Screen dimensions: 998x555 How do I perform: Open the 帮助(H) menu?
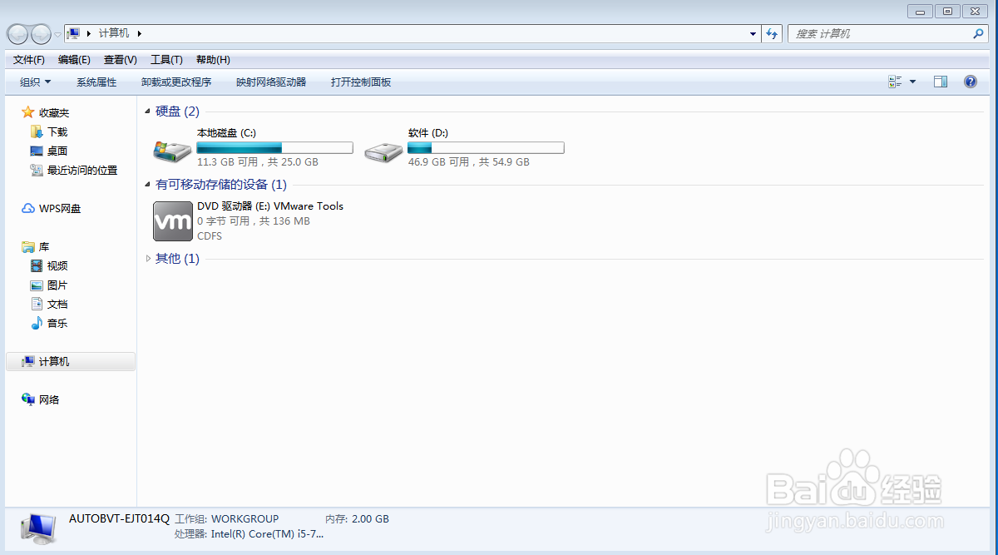pyautogui.click(x=213, y=60)
